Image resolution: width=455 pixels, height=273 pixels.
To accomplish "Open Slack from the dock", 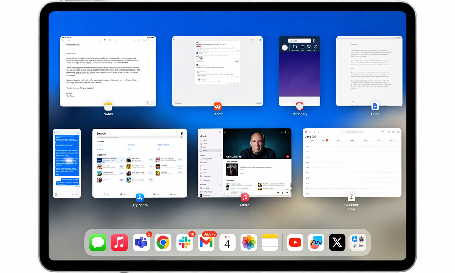I will point(185,243).
